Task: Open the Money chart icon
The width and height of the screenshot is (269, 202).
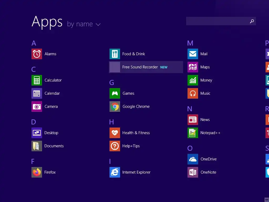Action: tap(193, 80)
